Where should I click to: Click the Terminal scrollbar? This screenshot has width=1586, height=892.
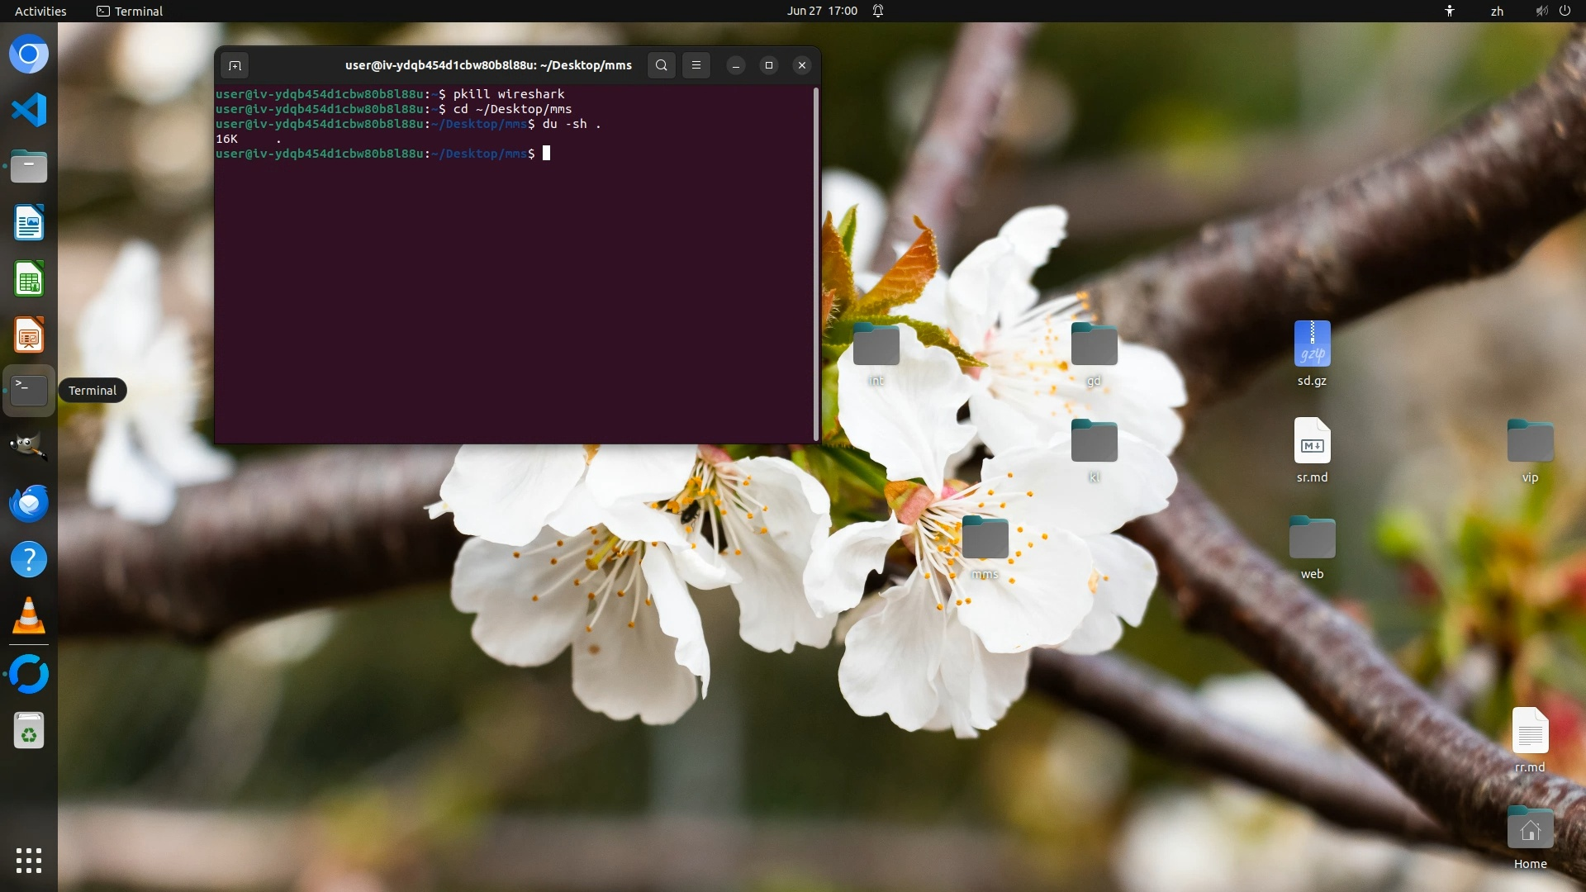816,264
